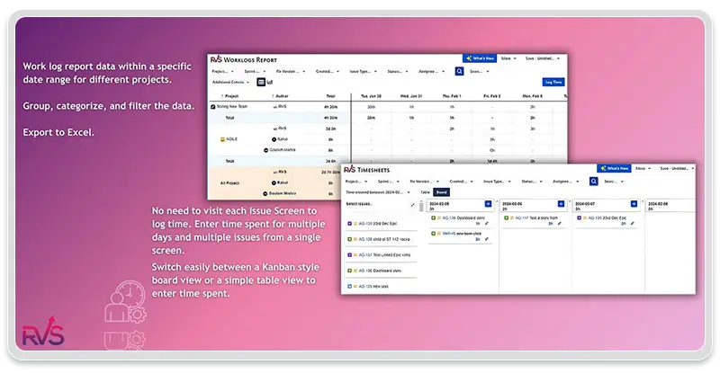Click RVS logo in Worklogs Report header
The image size is (720, 373).
(216, 59)
